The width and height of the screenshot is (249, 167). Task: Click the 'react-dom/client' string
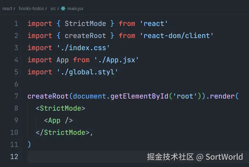tap(176, 36)
